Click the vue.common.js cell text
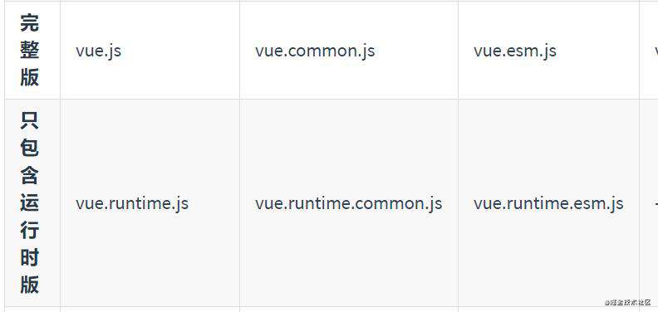The image size is (658, 312). point(315,51)
